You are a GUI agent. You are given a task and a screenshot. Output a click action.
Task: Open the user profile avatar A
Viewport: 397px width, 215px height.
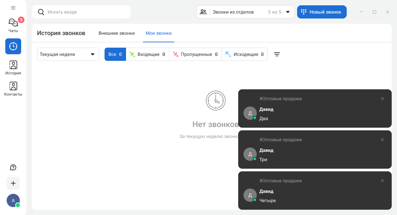click(13, 200)
